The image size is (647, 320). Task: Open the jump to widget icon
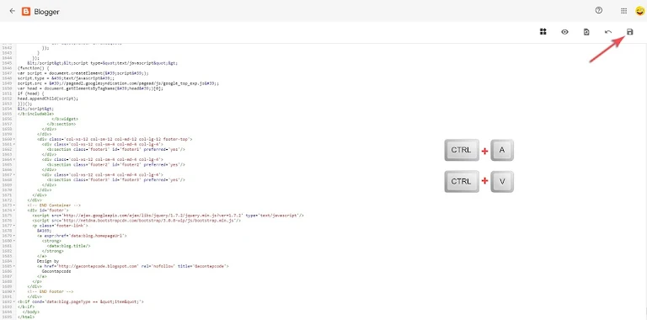[x=543, y=32]
